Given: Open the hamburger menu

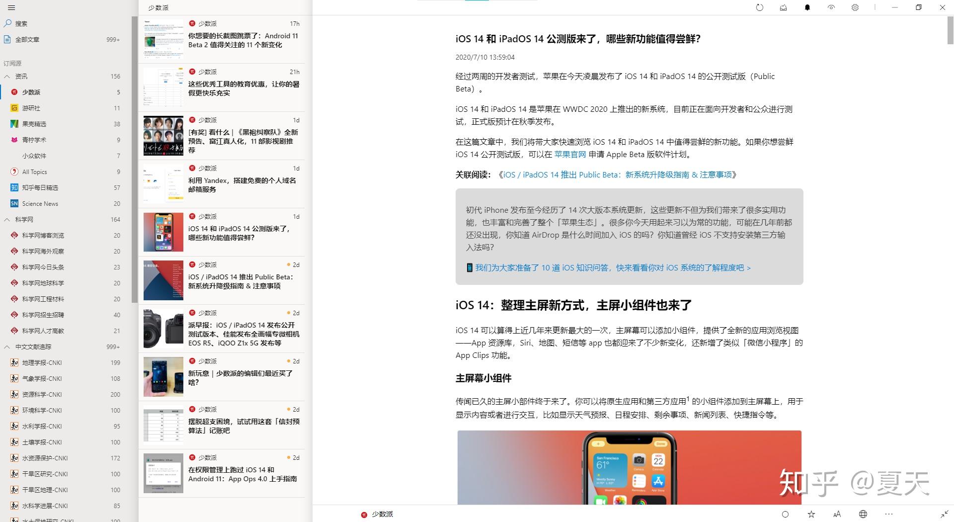Looking at the screenshot, I should tap(10, 7).
